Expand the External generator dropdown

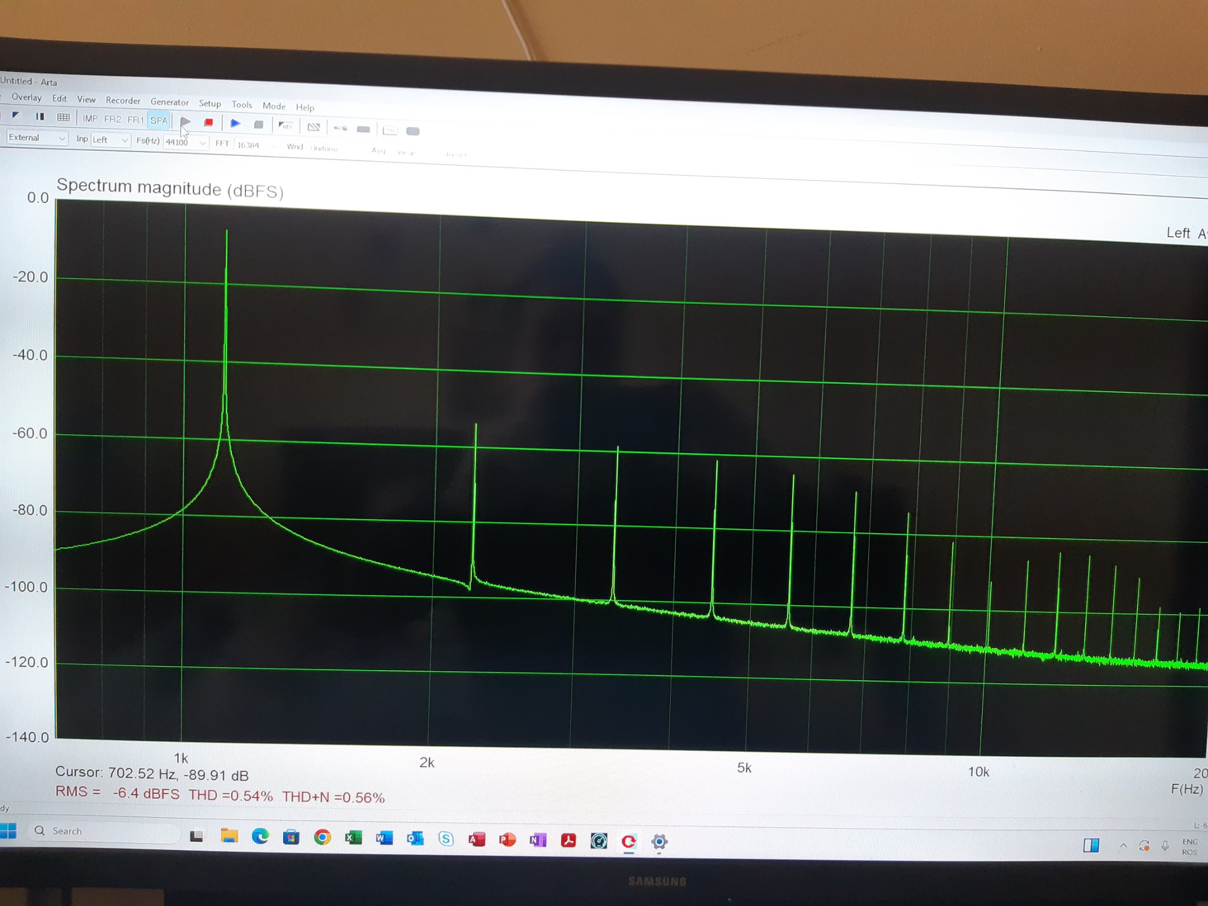[37, 137]
